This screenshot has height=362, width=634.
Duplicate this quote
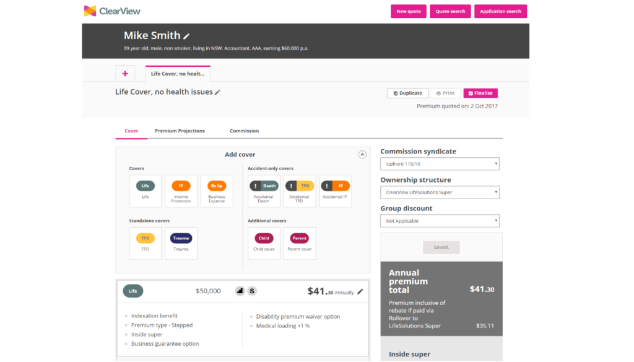(x=407, y=93)
